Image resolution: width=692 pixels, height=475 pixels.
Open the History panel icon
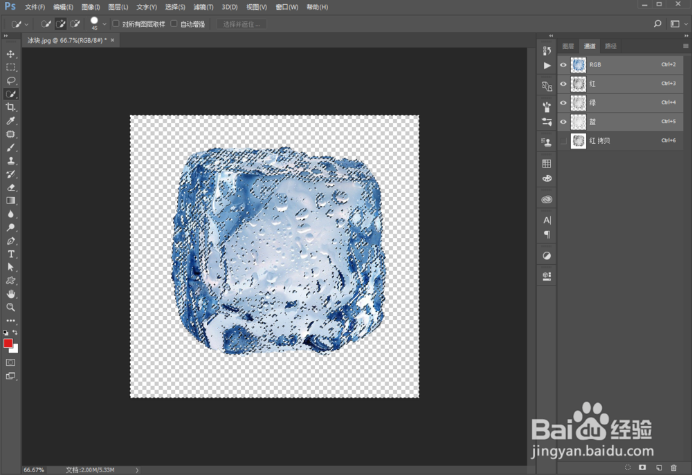click(x=547, y=50)
